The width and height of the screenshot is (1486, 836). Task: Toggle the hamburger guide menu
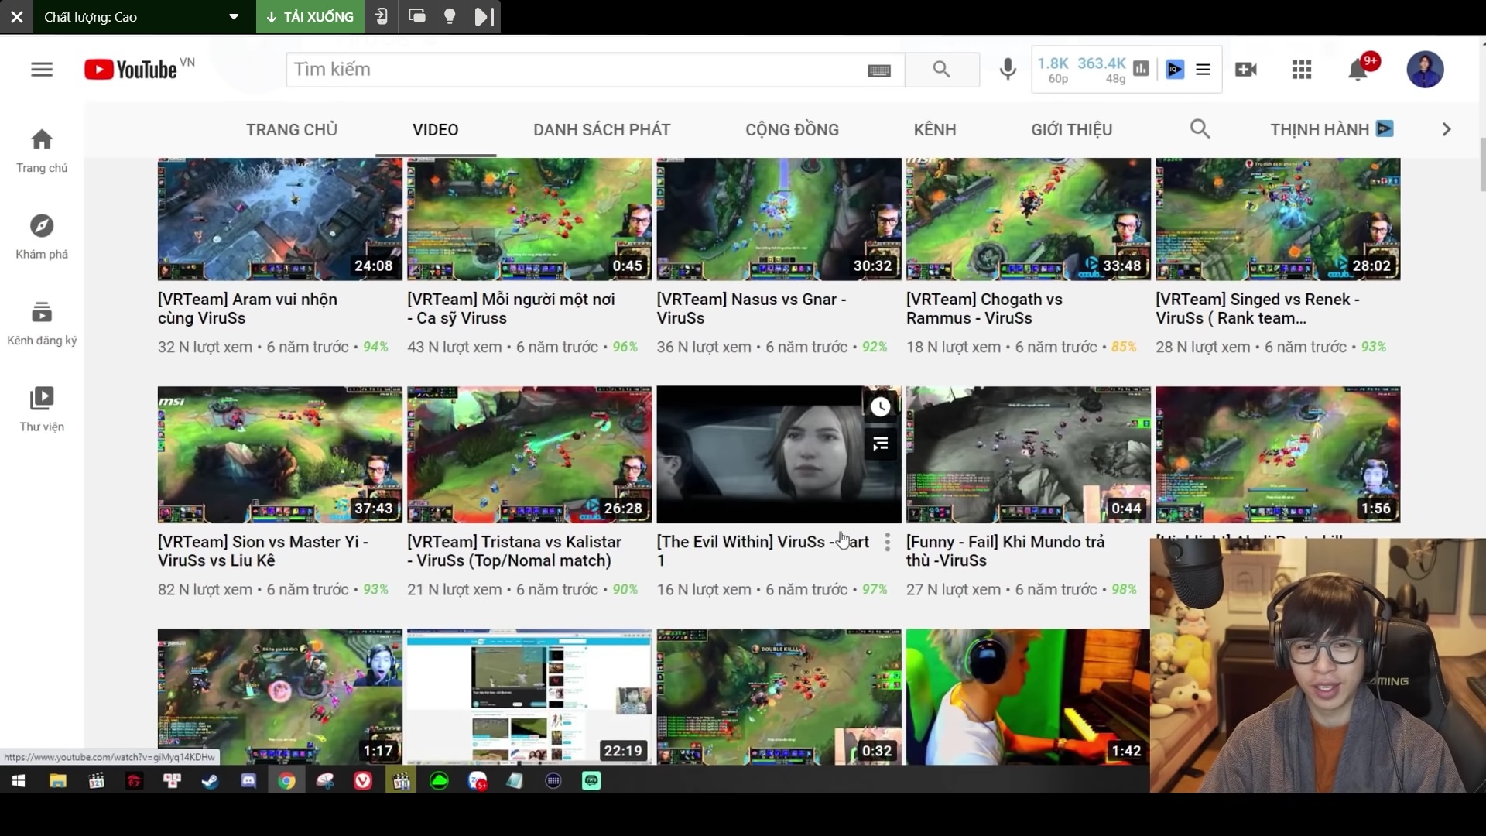pyautogui.click(x=42, y=69)
